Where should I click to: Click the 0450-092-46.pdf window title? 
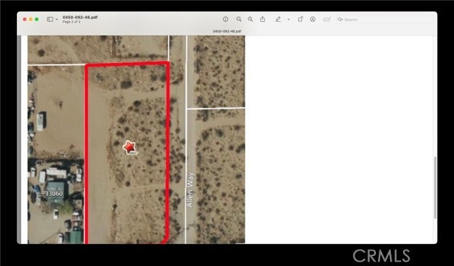(x=80, y=17)
